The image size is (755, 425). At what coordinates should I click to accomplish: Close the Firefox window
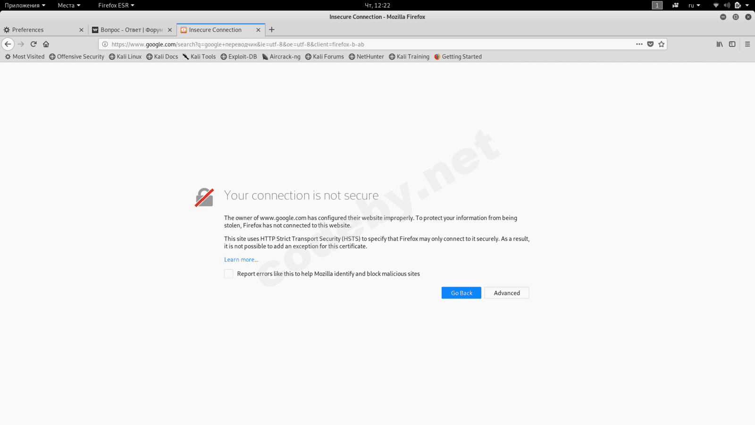click(x=748, y=17)
